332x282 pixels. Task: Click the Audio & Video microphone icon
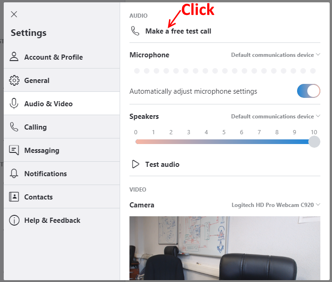tap(14, 103)
